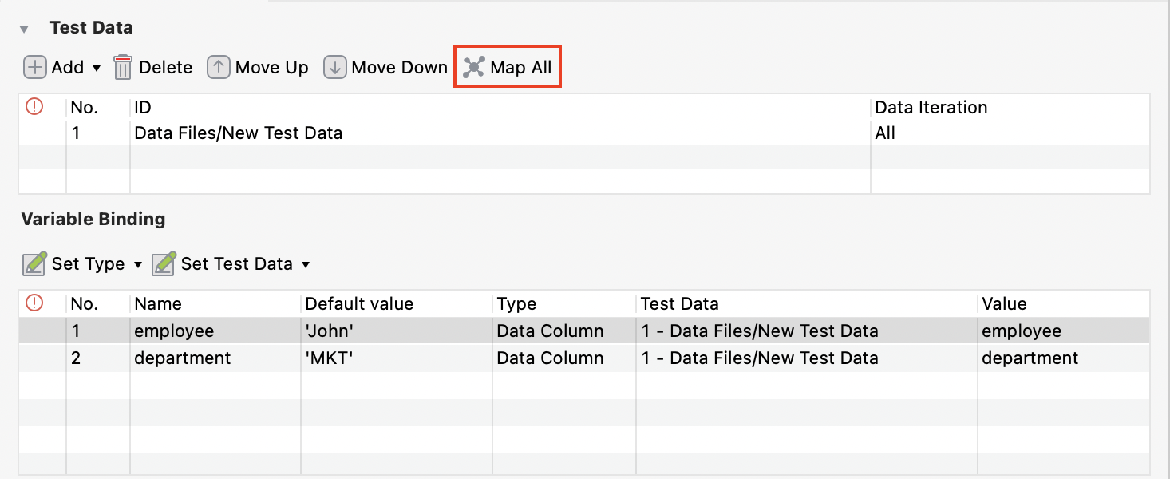Click the Move Up arrow icon
The image size is (1170, 479).
pos(217,67)
